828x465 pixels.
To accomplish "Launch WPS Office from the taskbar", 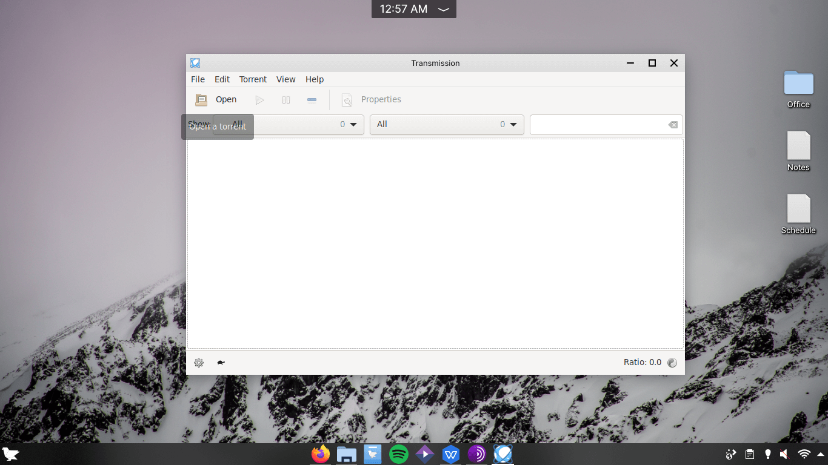I will click(450, 454).
